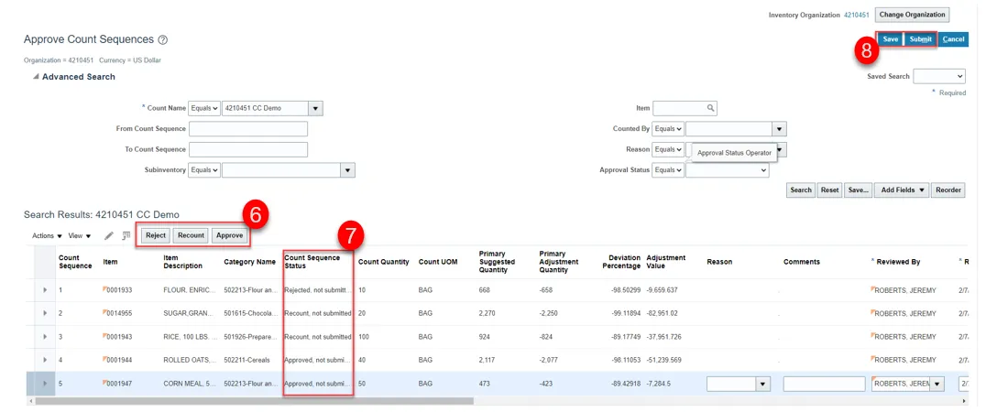The height and width of the screenshot is (412, 986).
Task: Open the Actions menu
Action: point(48,236)
